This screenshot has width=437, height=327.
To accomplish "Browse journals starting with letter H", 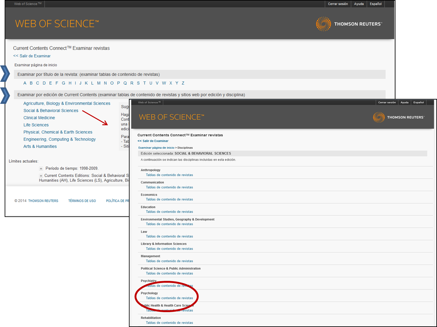I will (x=70, y=83).
